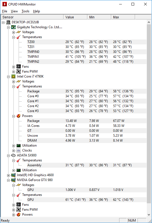Open the Help menu
152x223 pixels.
[36, 11]
